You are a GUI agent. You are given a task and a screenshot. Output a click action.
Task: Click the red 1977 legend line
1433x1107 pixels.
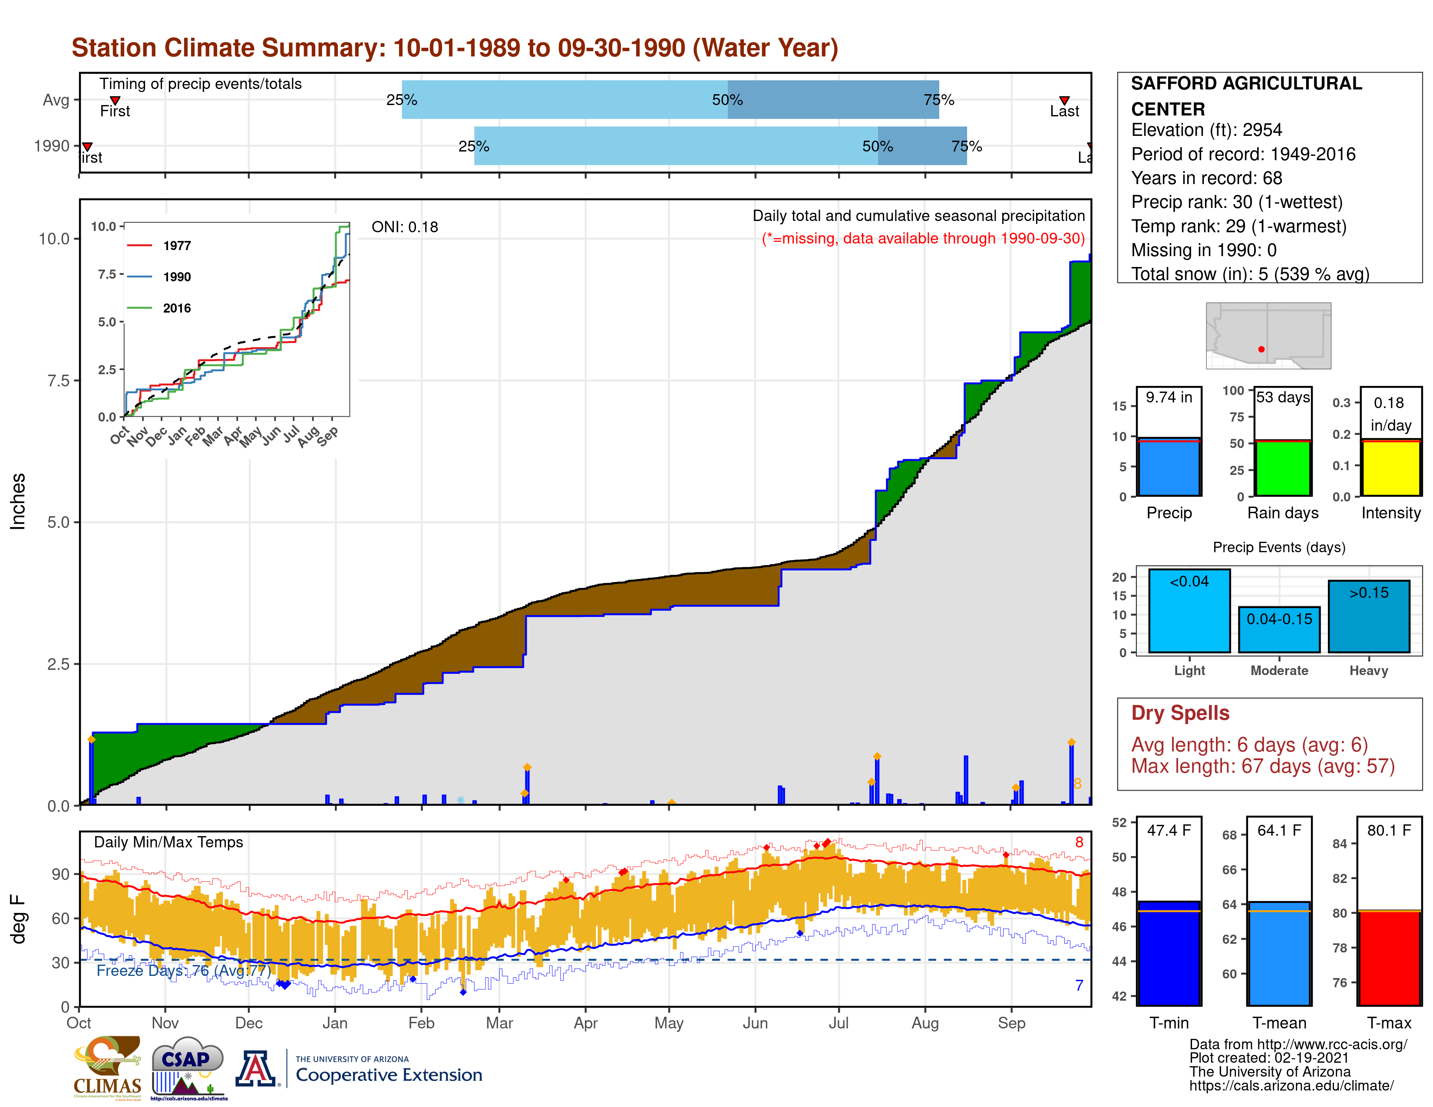tap(139, 245)
